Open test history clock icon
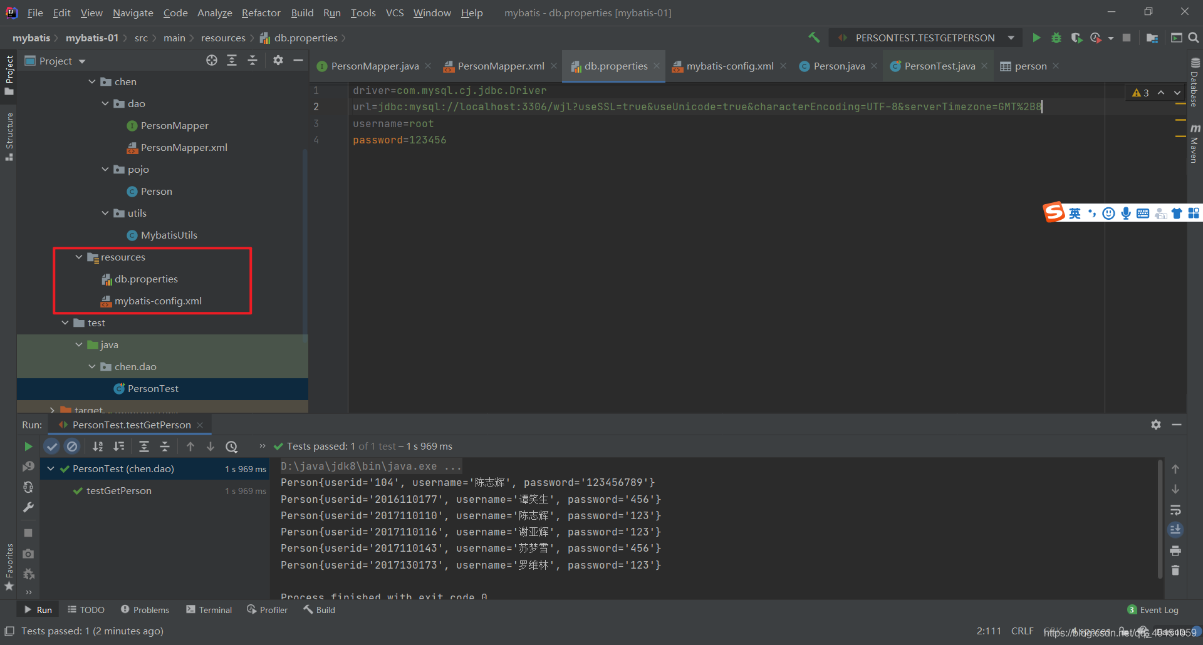Screen dimensions: 1203x645 [232, 446]
